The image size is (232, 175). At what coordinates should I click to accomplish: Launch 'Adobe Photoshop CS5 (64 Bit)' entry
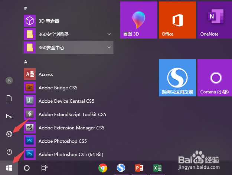(x=71, y=155)
